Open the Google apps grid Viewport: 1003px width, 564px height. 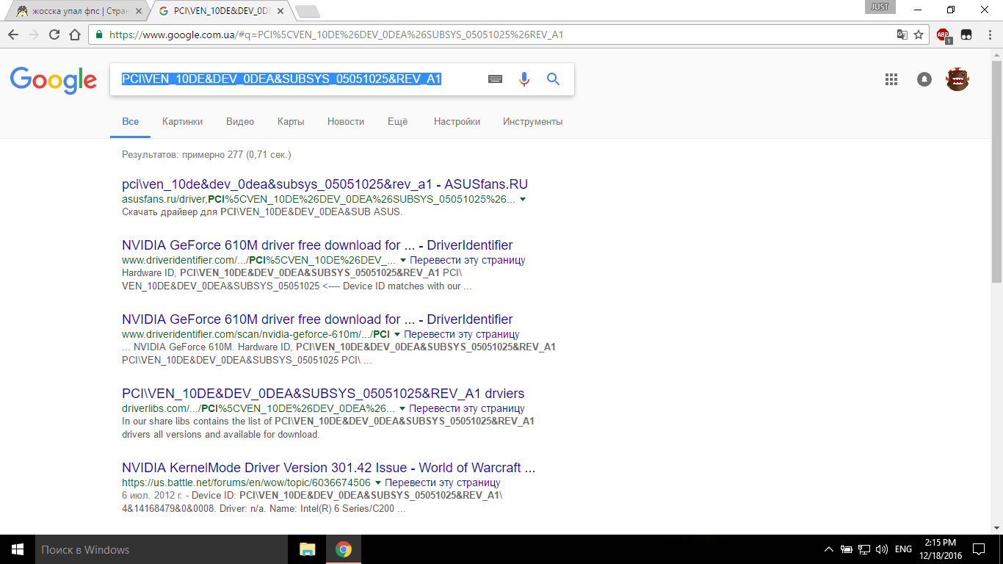click(x=891, y=79)
